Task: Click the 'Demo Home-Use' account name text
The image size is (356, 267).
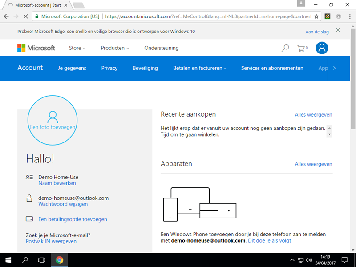Action: (x=58, y=177)
